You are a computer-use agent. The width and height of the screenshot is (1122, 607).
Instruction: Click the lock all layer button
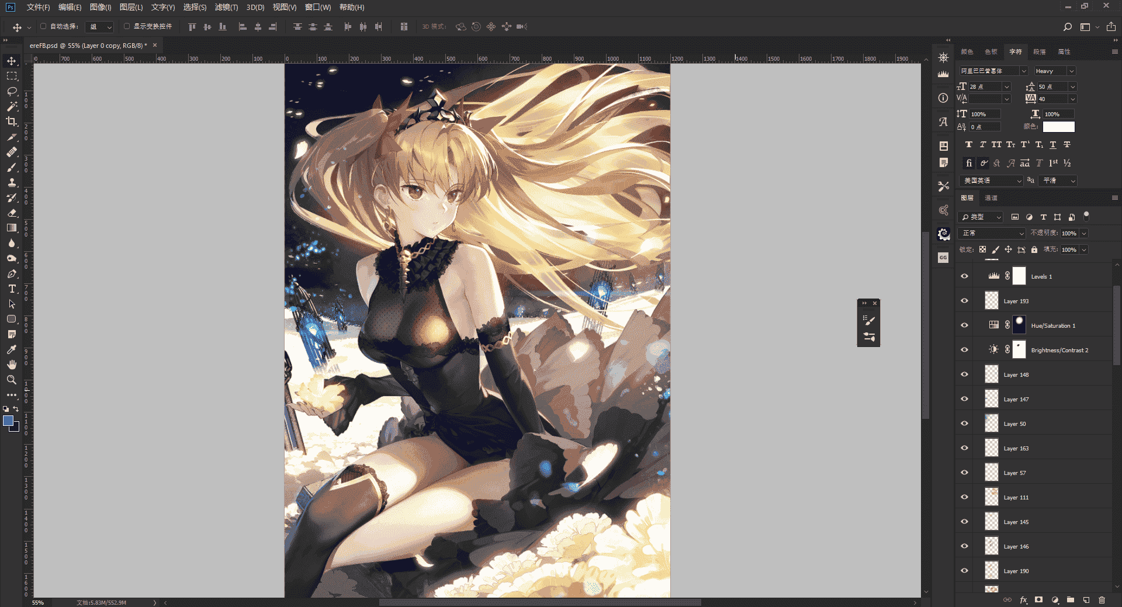tap(1034, 249)
